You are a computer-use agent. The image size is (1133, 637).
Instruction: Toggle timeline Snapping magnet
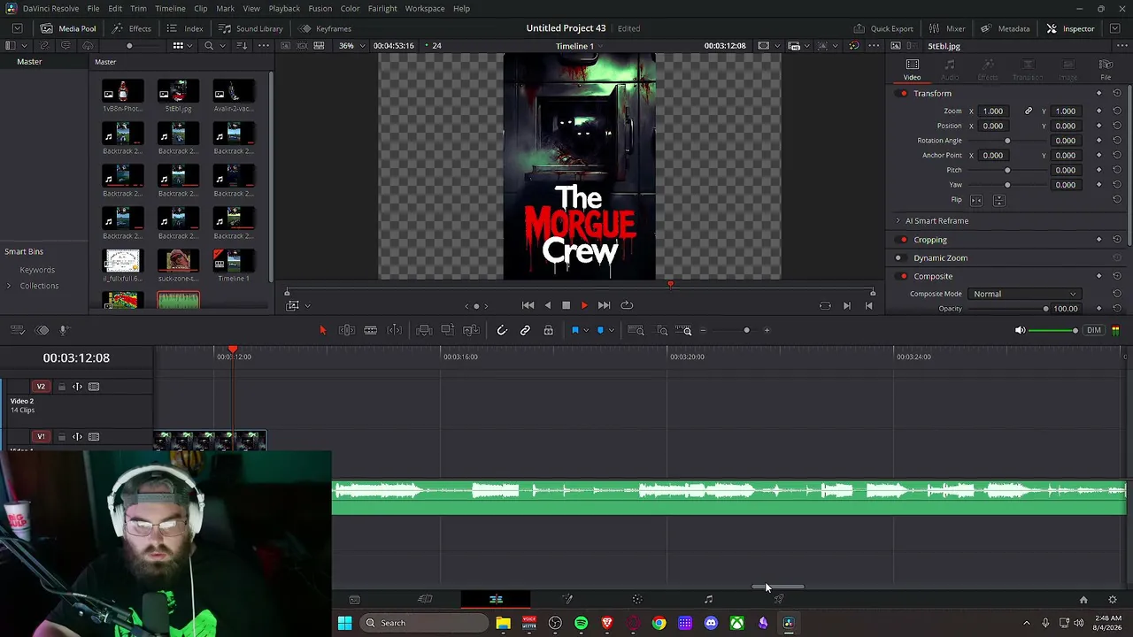(x=502, y=330)
